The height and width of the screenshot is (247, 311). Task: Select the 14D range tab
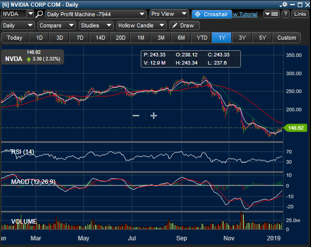click(x=100, y=38)
